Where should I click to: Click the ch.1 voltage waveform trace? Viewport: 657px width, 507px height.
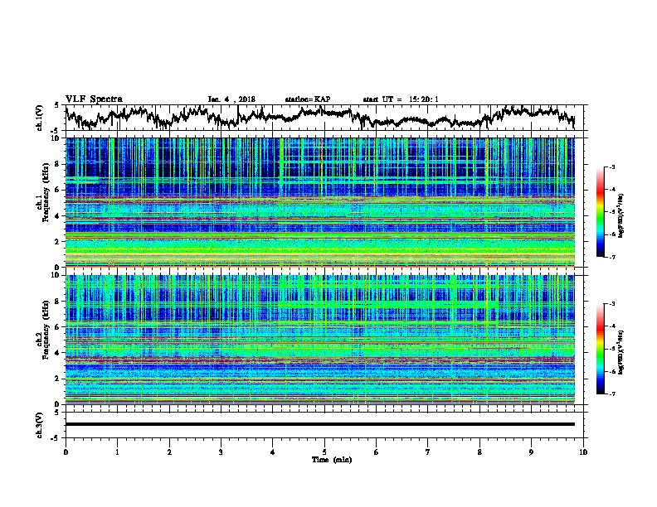(319, 117)
